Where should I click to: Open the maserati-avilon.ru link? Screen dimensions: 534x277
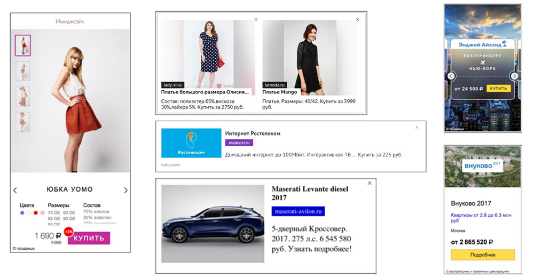pos(298,211)
